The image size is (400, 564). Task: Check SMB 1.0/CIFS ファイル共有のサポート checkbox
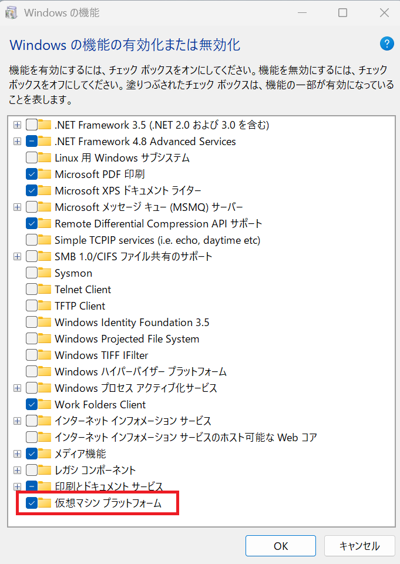[x=32, y=257]
